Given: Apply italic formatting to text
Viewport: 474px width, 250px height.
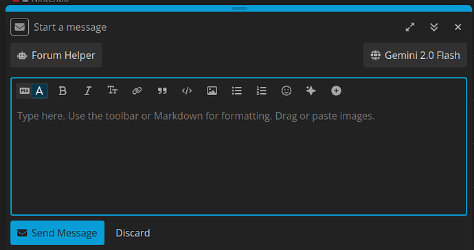Looking at the screenshot, I should [x=88, y=91].
